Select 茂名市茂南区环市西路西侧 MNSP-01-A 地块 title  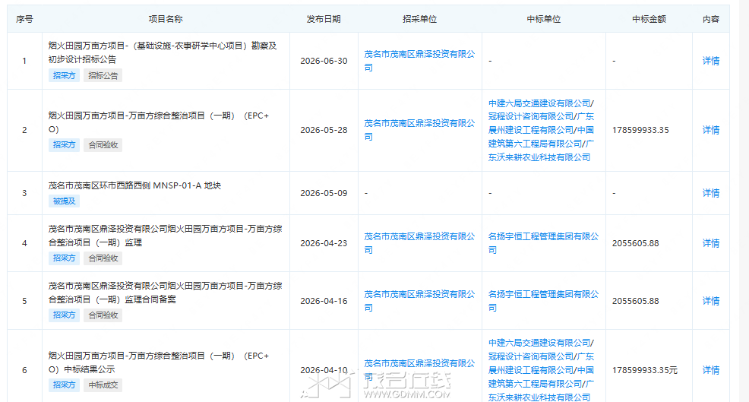[x=134, y=185]
